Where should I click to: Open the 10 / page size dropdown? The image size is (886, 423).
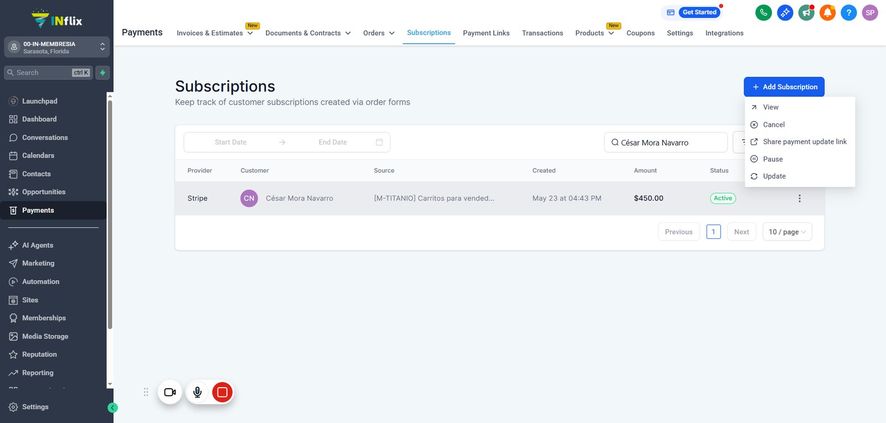787,232
